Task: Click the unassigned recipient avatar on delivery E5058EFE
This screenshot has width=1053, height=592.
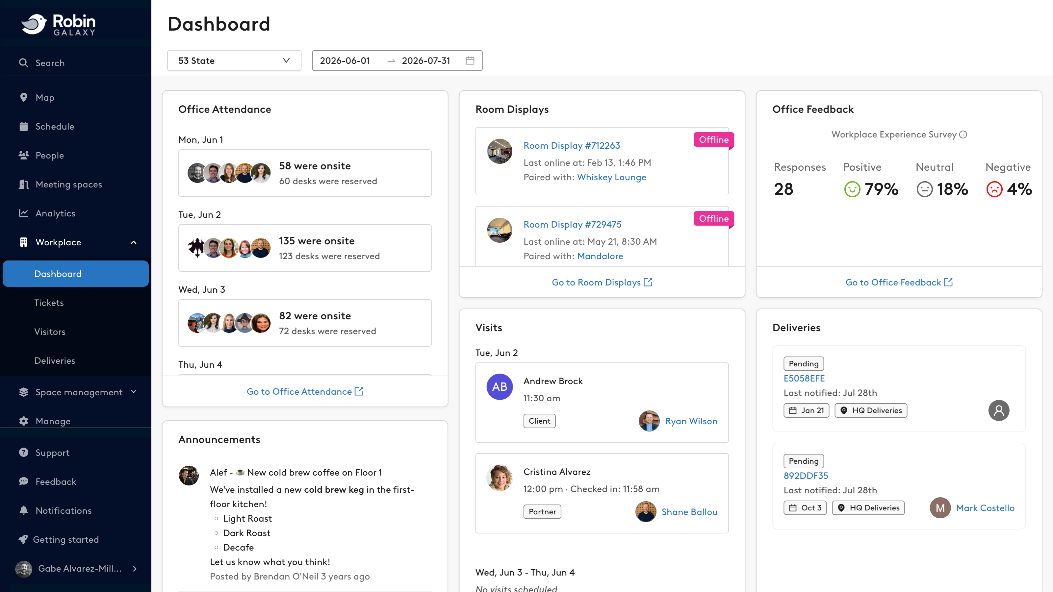Action: click(x=999, y=410)
